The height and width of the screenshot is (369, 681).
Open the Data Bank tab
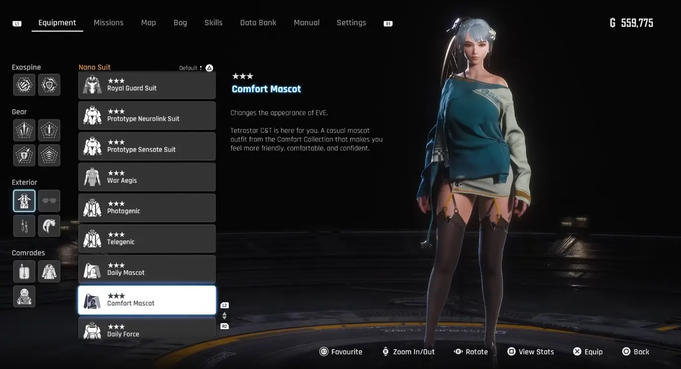click(258, 23)
